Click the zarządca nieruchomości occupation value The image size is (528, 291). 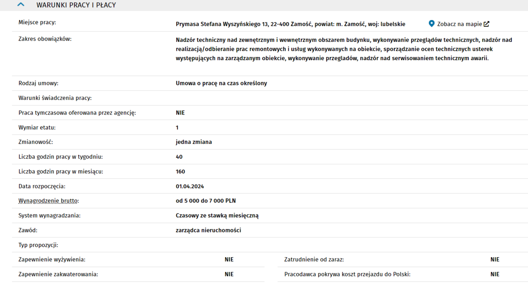click(x=208, y=230)
